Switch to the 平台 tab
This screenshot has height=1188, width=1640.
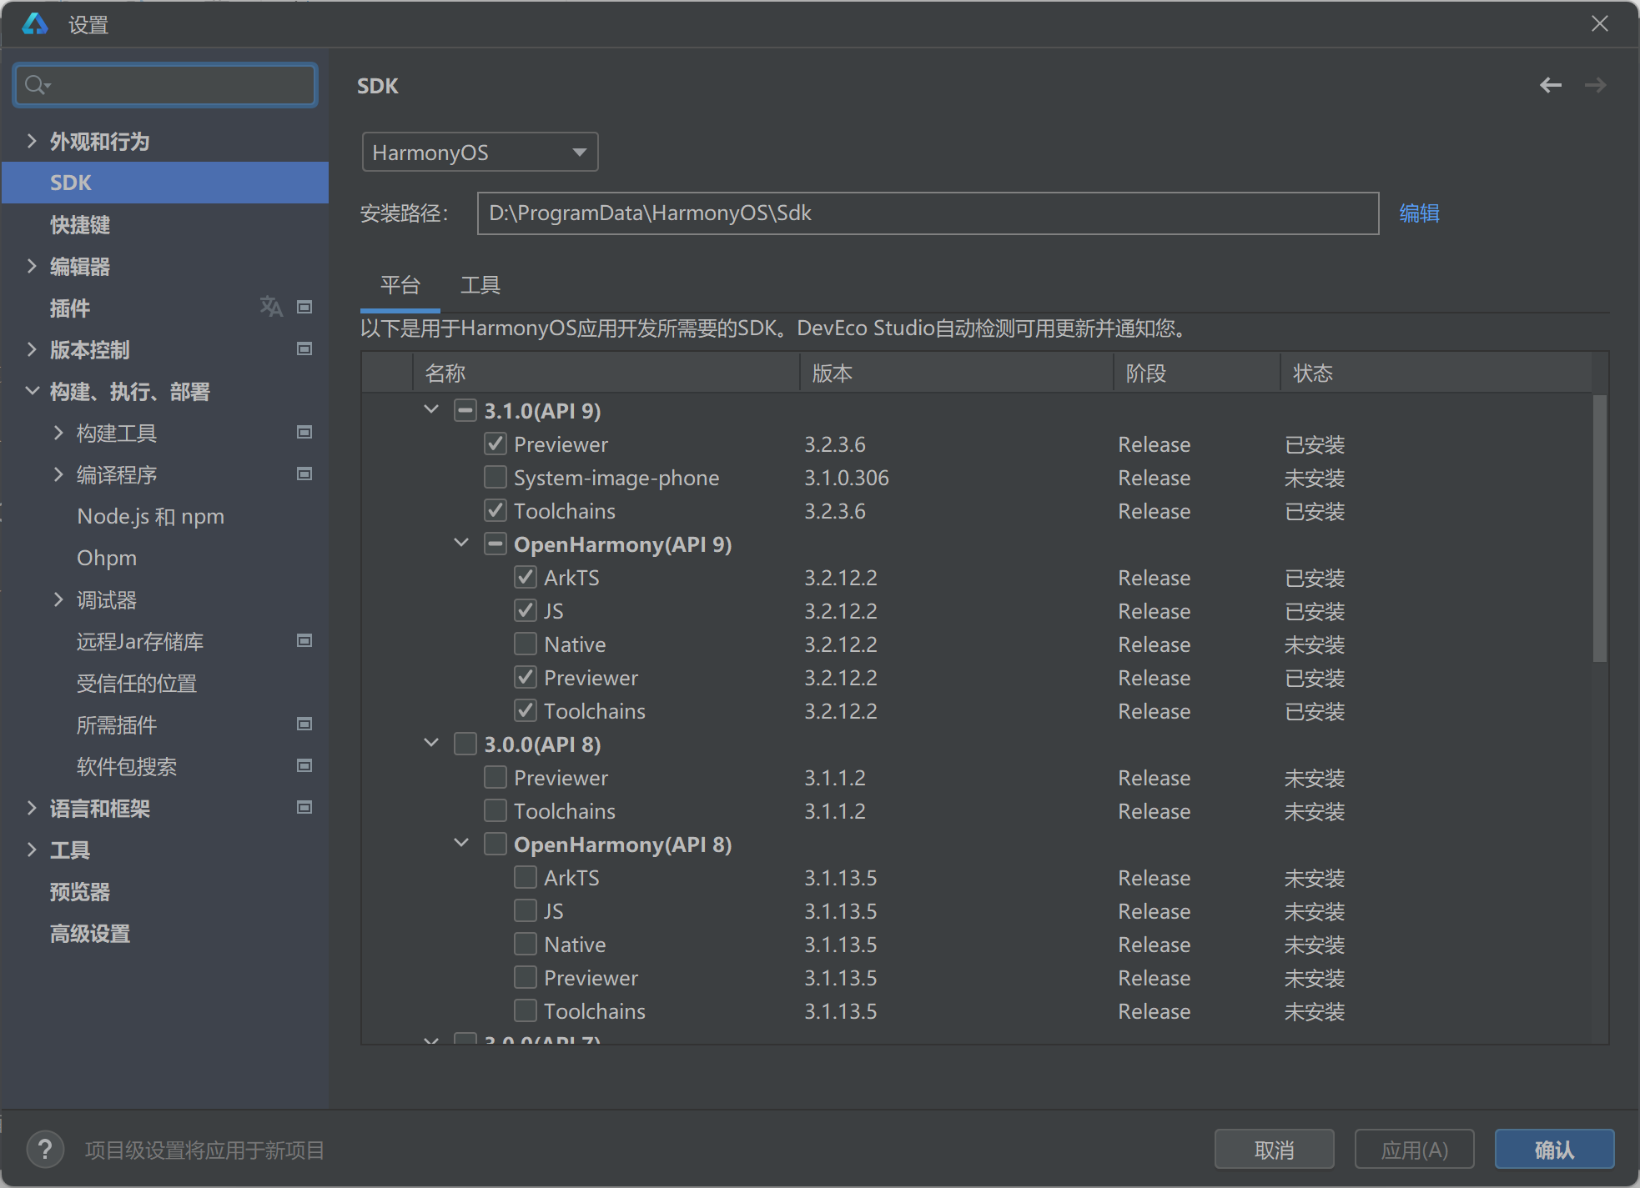coord(400,285)
